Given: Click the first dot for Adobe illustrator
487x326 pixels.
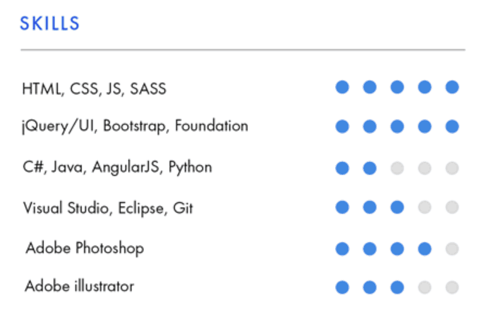Looking at the screenshot, I should 342,288.
